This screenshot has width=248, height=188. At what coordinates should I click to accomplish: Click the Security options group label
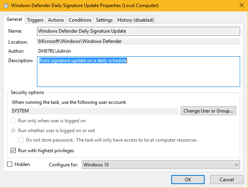click(27, 92)
